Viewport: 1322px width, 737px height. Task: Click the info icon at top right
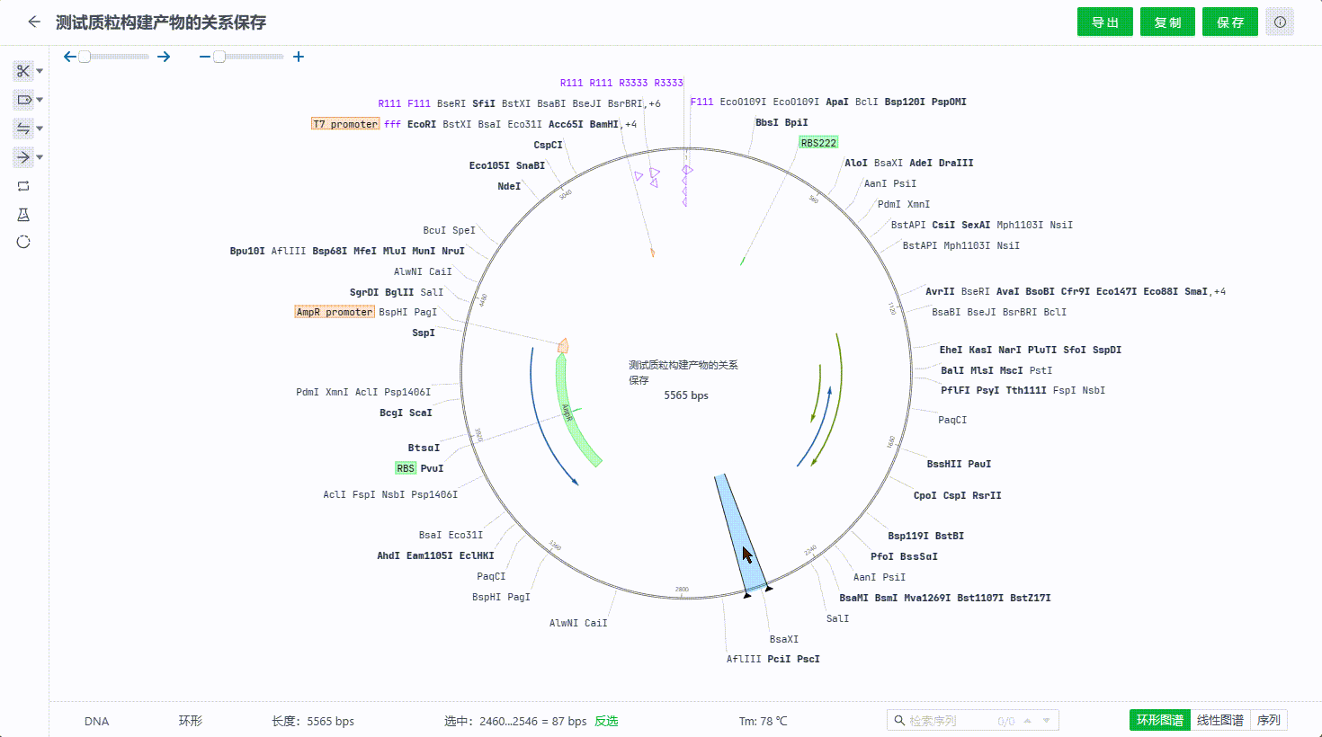pyautogui.click(x=1280, y=22)
